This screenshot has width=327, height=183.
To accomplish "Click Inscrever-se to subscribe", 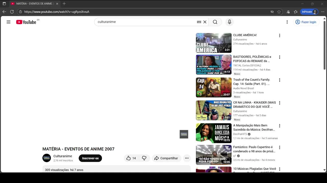I will point(90,158).
